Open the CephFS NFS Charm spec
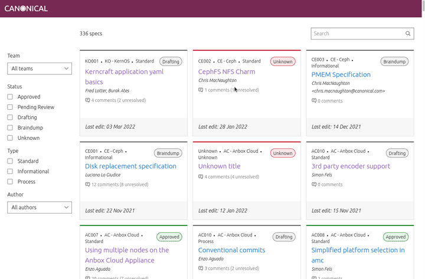 (x=227, y=72)
